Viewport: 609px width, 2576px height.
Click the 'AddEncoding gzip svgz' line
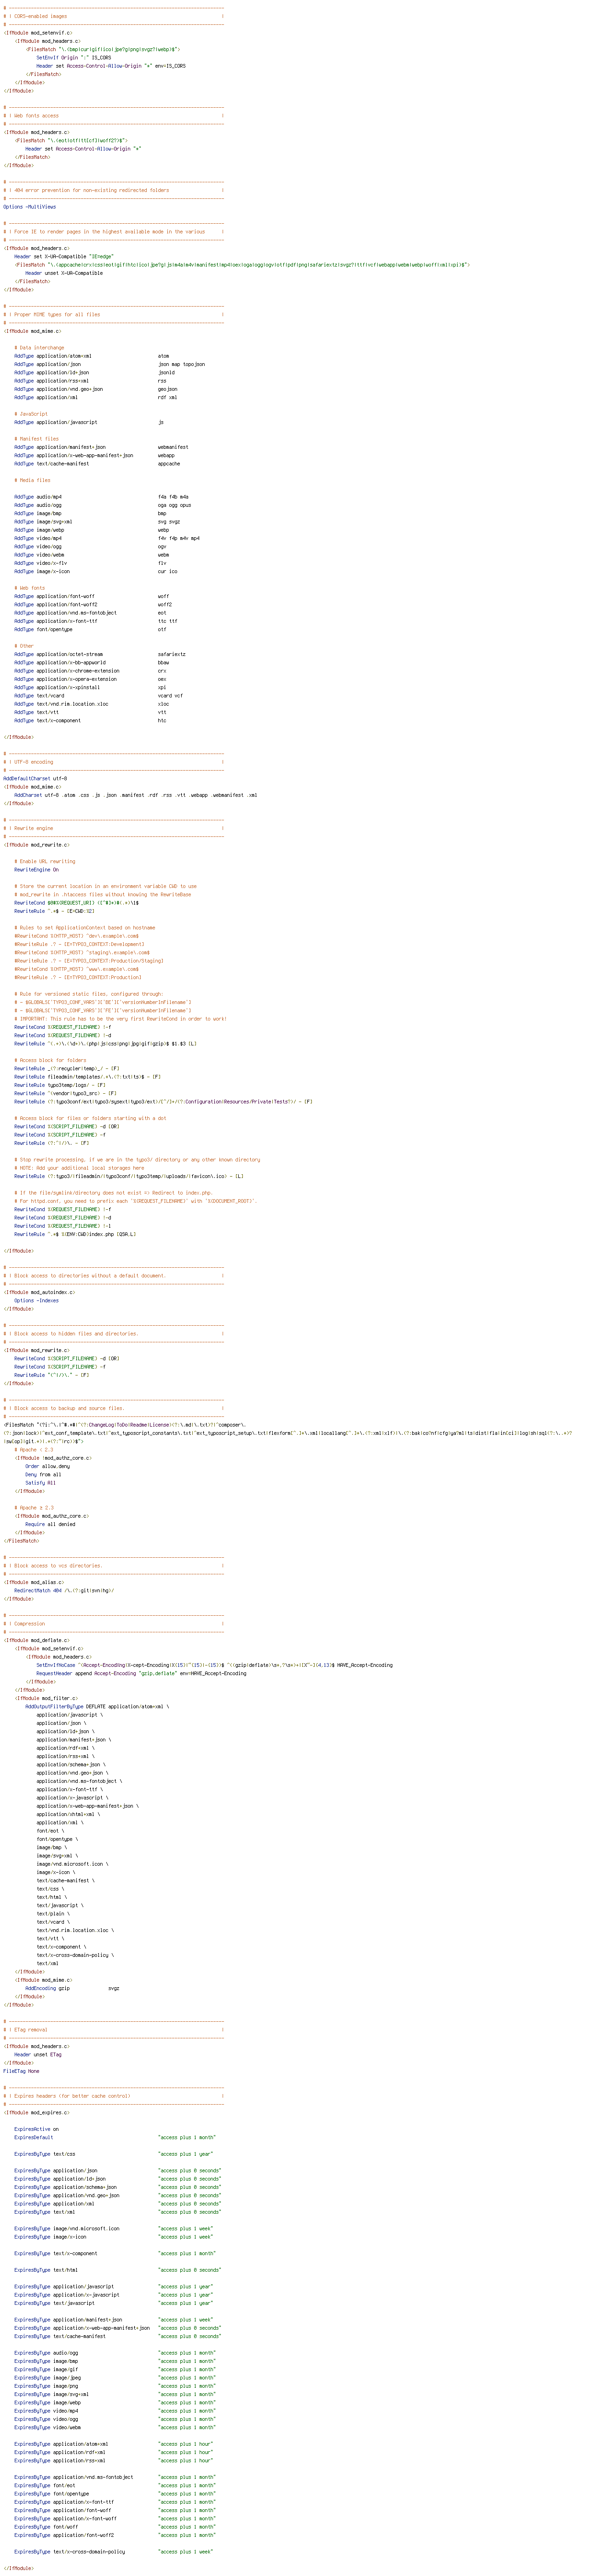[x=72, y=1988]
